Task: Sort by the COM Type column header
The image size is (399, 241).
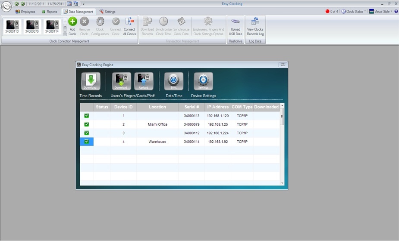Action: [x=242, y=107]
